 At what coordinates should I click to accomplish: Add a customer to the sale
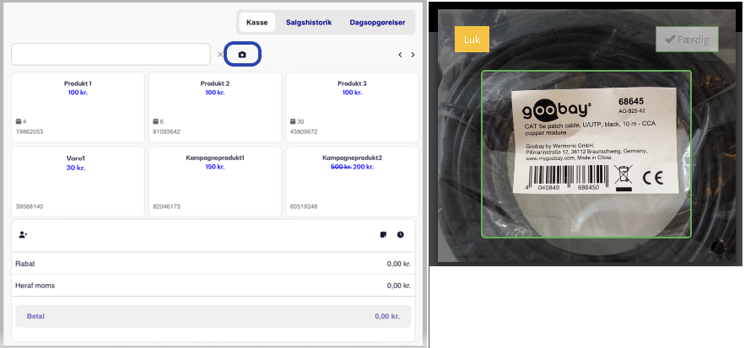pos(24,234)
